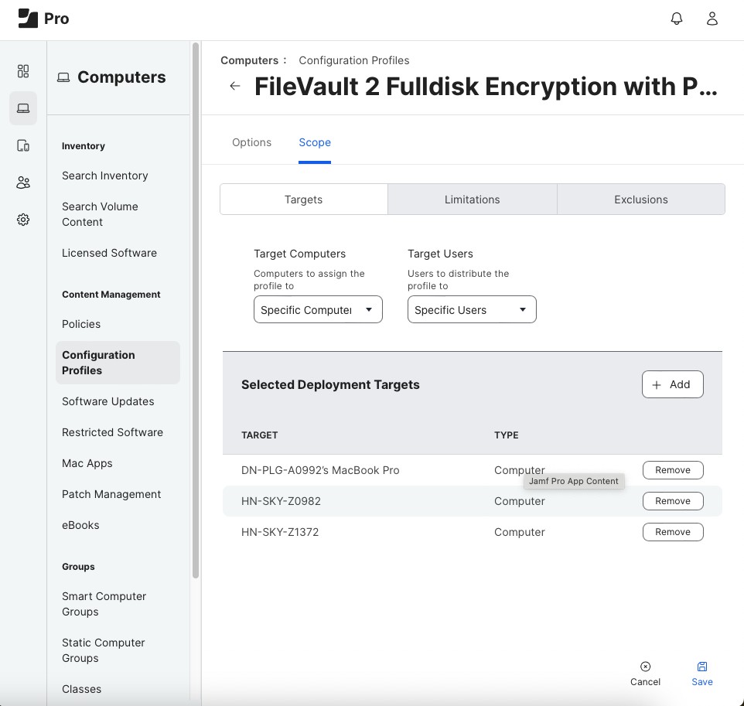Switch to the Limitations tab

(472, 200)
